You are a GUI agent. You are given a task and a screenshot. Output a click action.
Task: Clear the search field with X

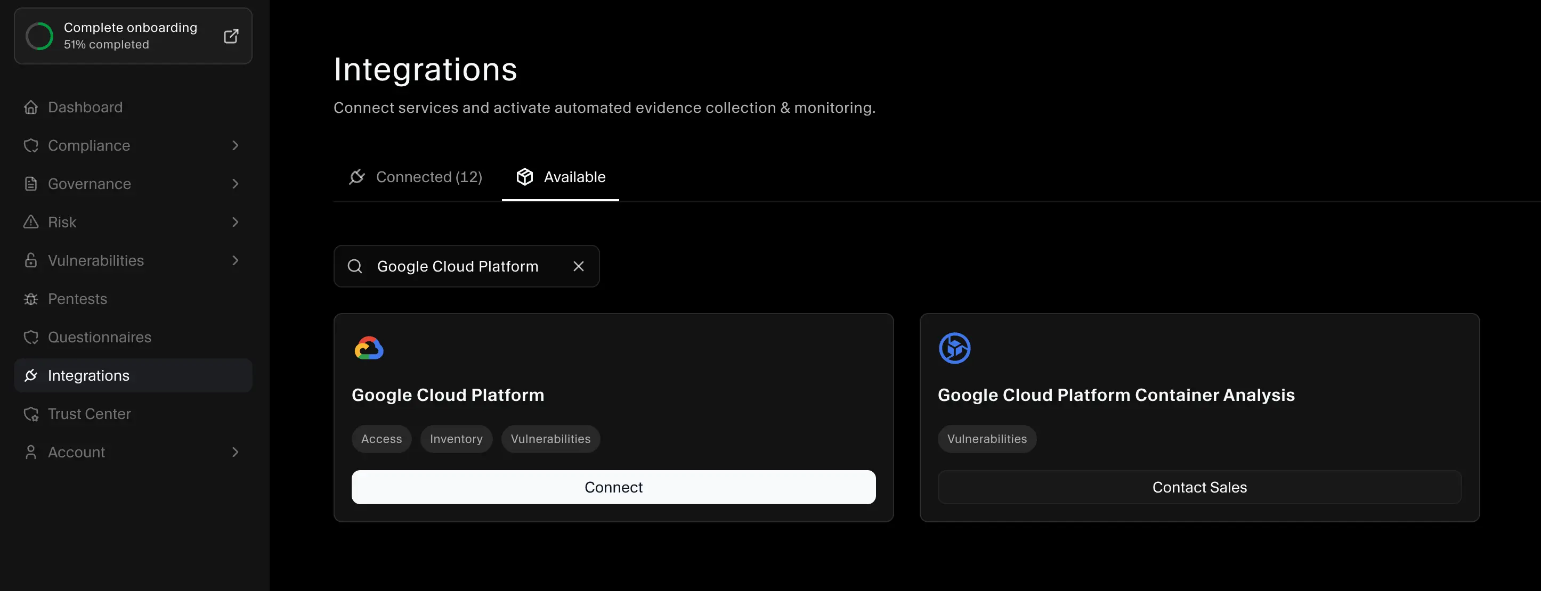pyautogui.click(x=579, y=266)
